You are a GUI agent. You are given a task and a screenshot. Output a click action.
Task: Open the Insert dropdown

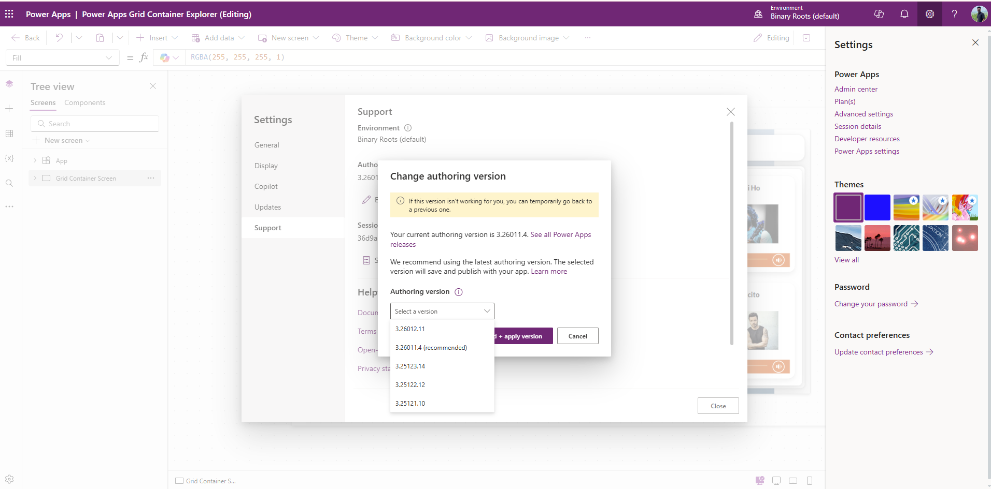[x=157, y=38]
